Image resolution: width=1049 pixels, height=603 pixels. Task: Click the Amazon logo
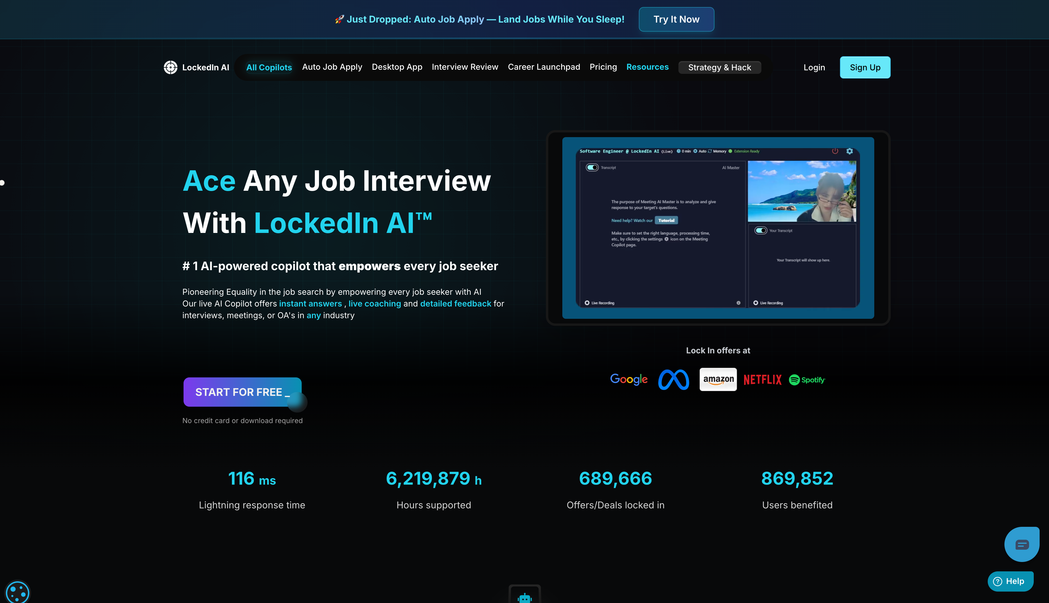718,379
